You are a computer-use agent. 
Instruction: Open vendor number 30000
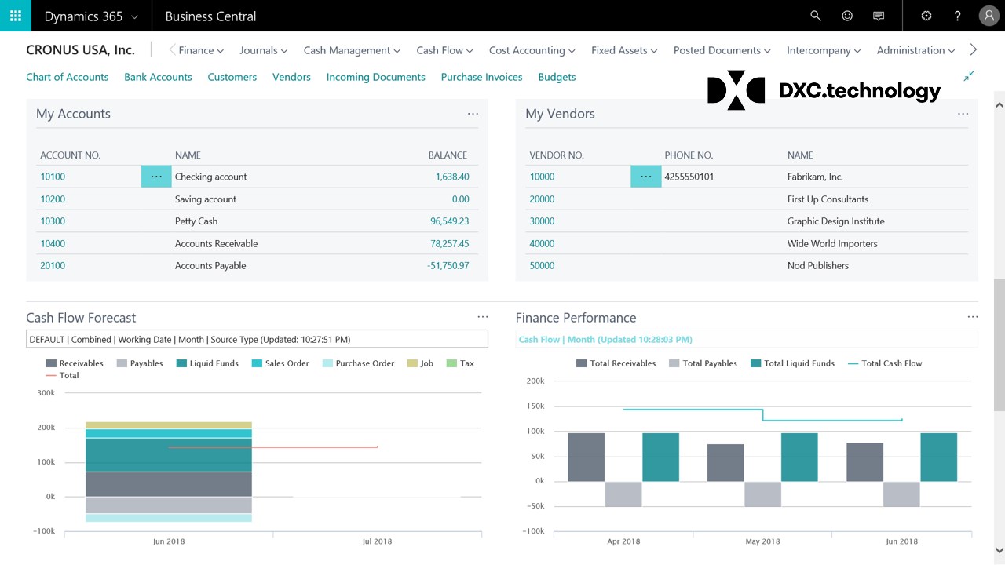[543, 221]
